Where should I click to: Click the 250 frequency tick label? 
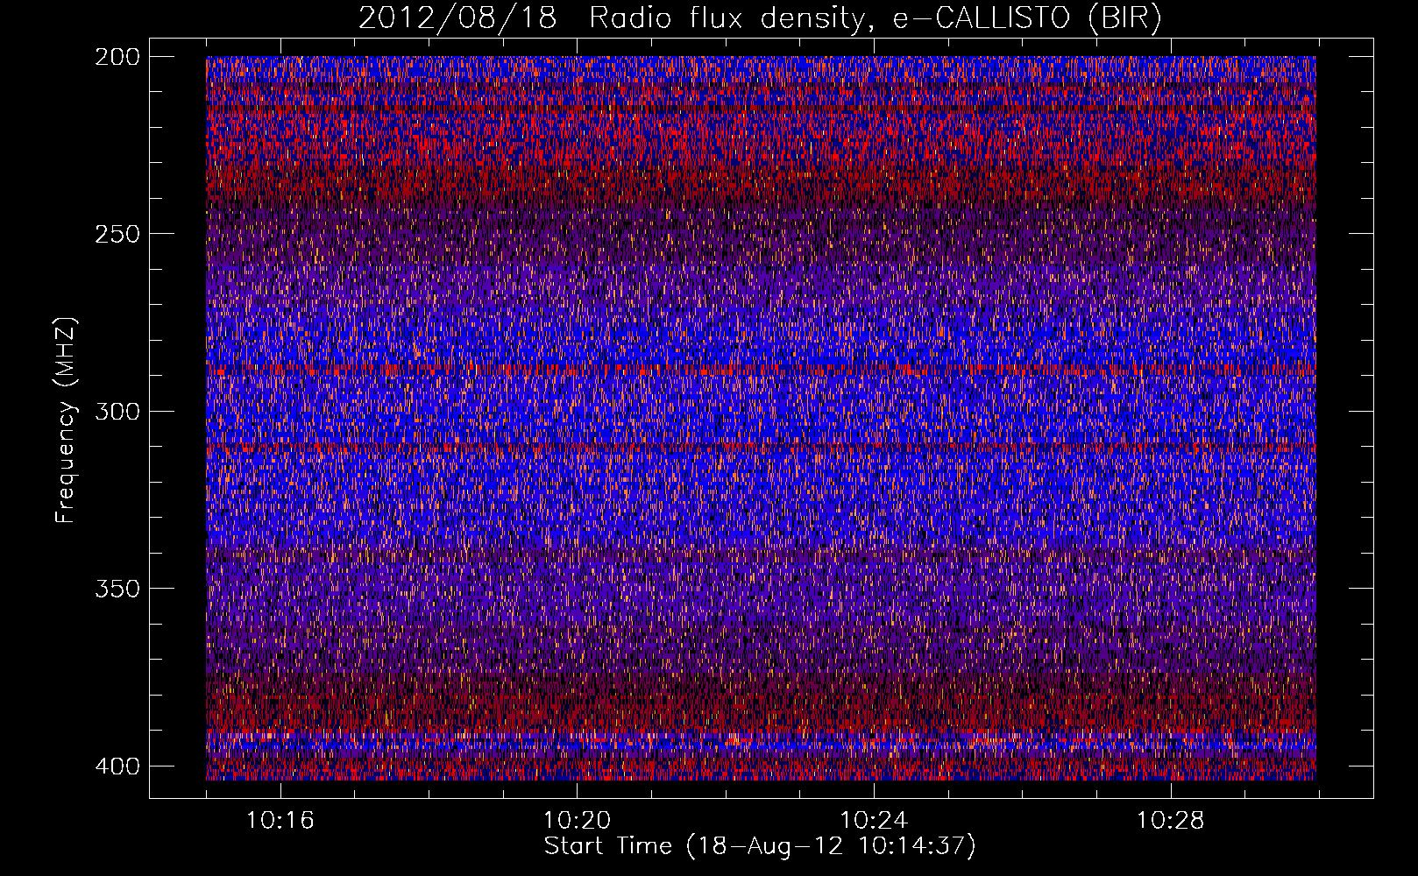(117, 234)
